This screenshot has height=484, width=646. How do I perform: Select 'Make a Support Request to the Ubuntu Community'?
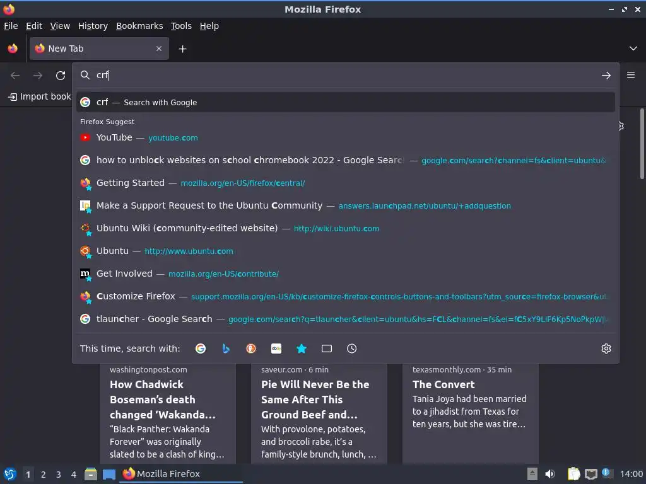(345, 205)
